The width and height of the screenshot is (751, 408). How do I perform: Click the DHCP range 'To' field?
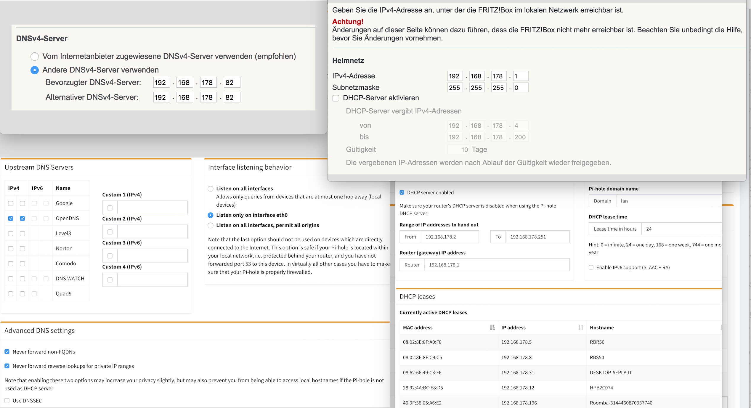point(537,237)
